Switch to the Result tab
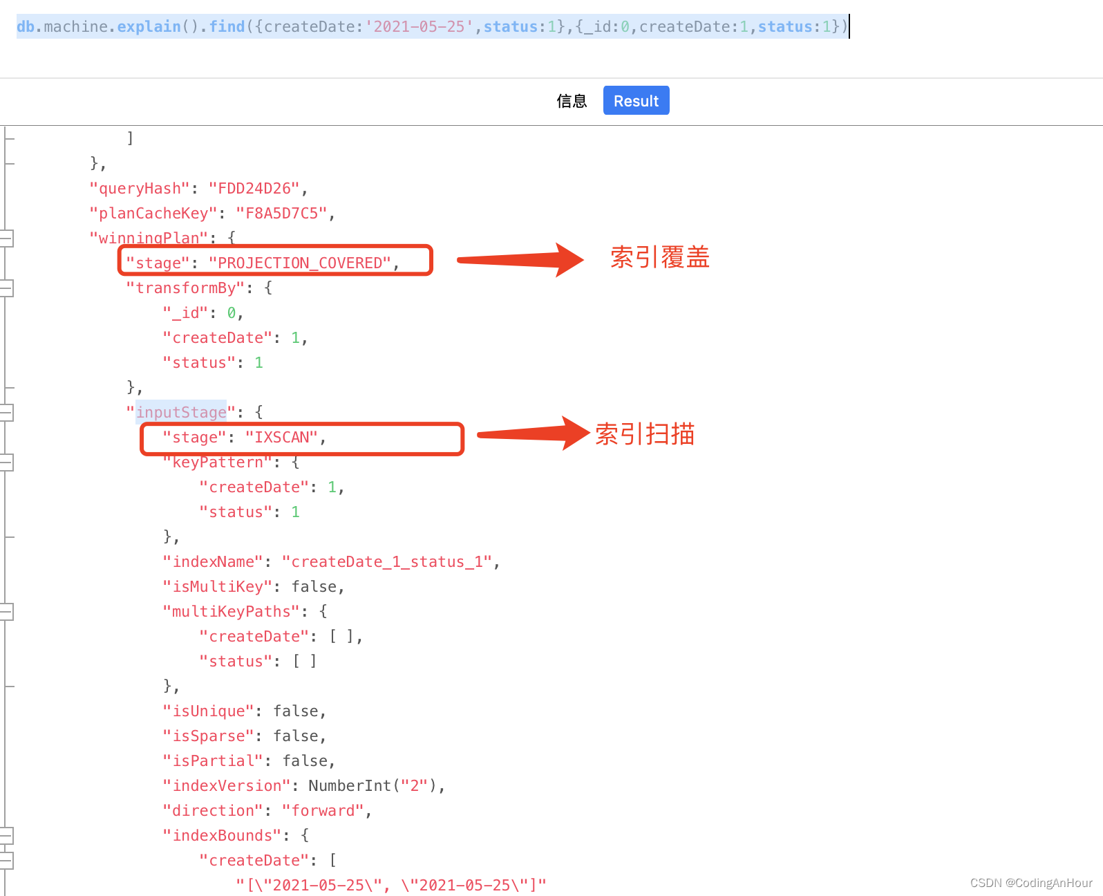The image size is (1103, 896). coord(636,100)
